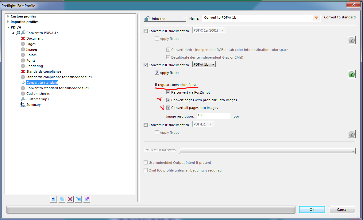363x220 pixels.
Task: Click the 'Pages' tree label
Action: click(x=31, y=44)
